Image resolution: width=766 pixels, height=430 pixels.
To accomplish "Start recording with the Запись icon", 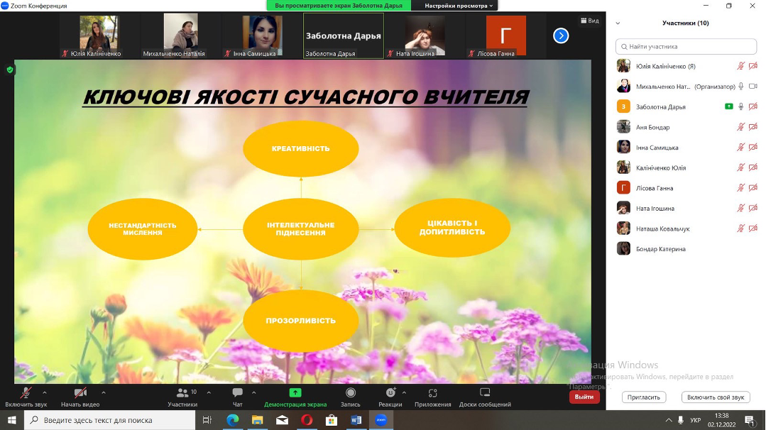I will pyautogui.click(x=351, y=393).
